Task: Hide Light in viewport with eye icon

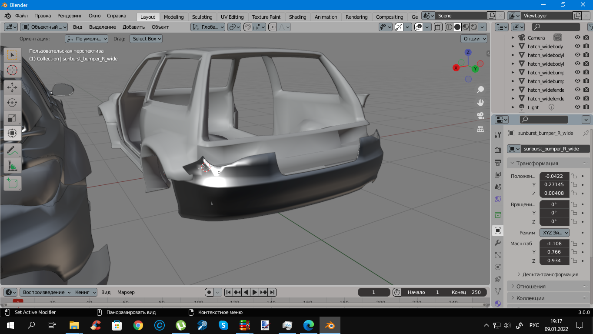Action: 578,107
